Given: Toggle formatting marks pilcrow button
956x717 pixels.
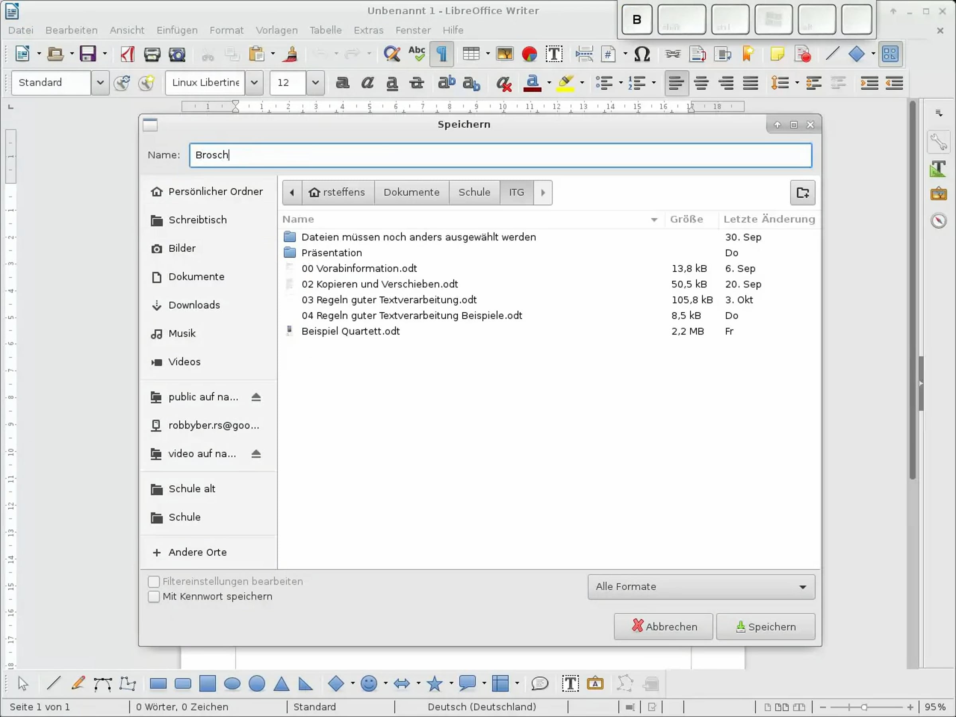Looking at the screenshot, I should 441,54.
